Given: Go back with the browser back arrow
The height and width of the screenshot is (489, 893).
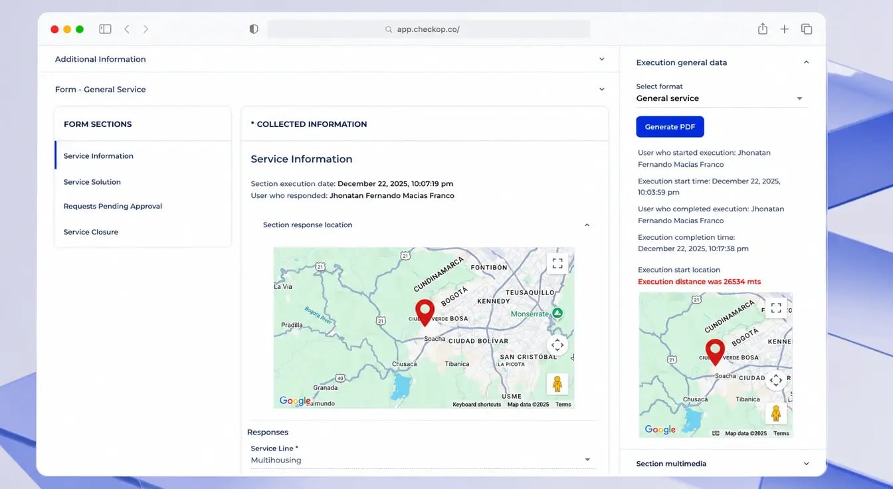Looking at the screenshot, I should (127, 29).
